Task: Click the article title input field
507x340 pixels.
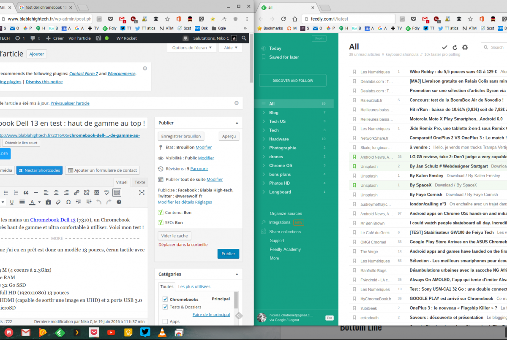Action: click(74, 123)
